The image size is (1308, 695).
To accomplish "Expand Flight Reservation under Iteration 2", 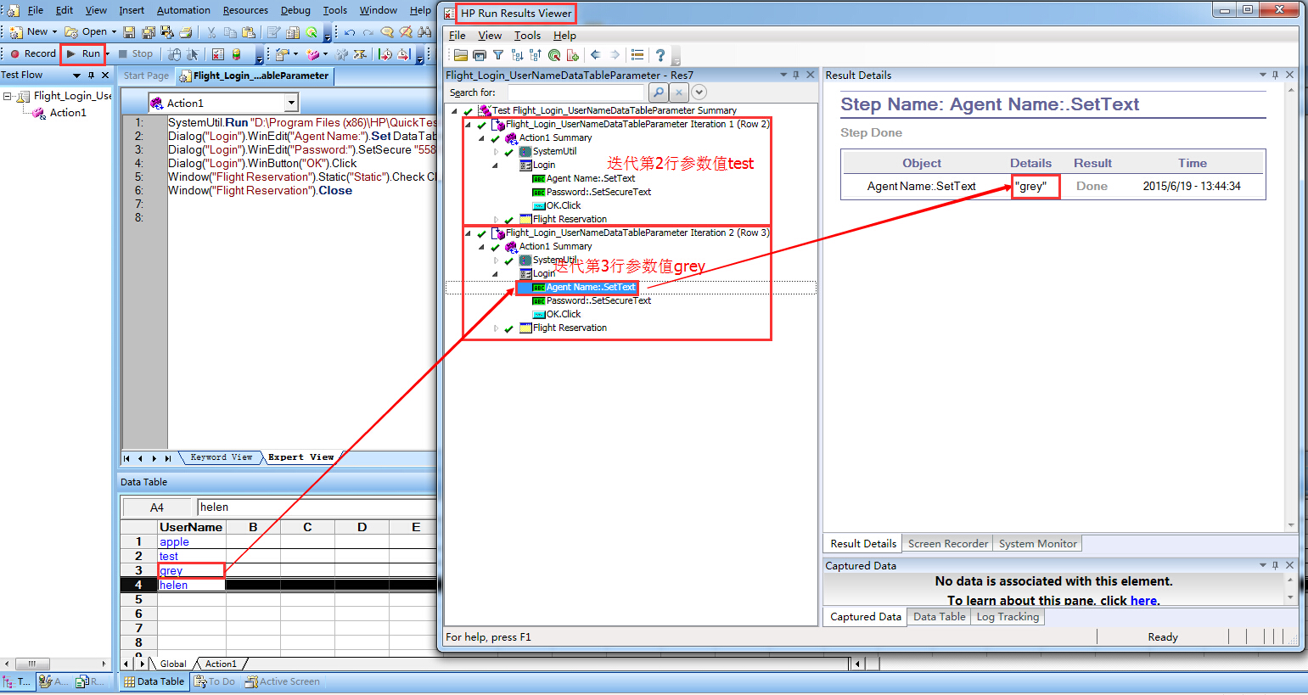I will (x=496, y=328).
